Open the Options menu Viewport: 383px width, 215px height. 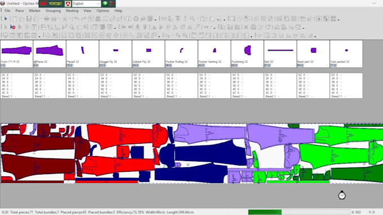(x=103, y=11)
